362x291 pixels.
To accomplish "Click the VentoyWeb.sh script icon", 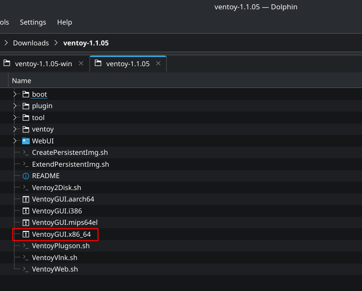I will (26, 269).
